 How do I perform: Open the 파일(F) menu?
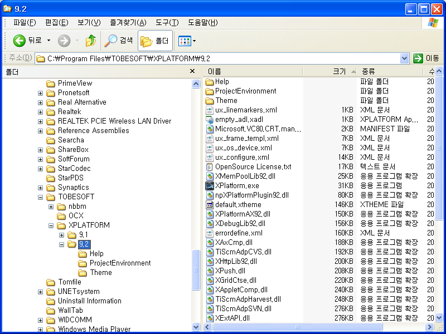25,22
